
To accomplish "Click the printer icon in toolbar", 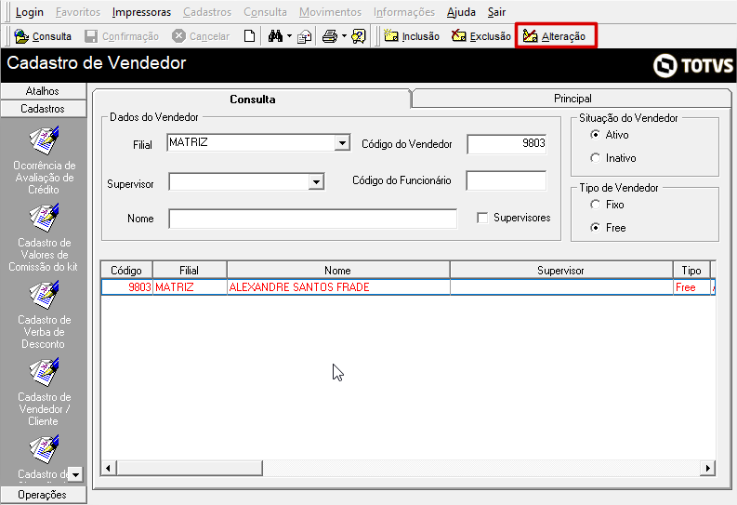I will (x=330, y=36).
